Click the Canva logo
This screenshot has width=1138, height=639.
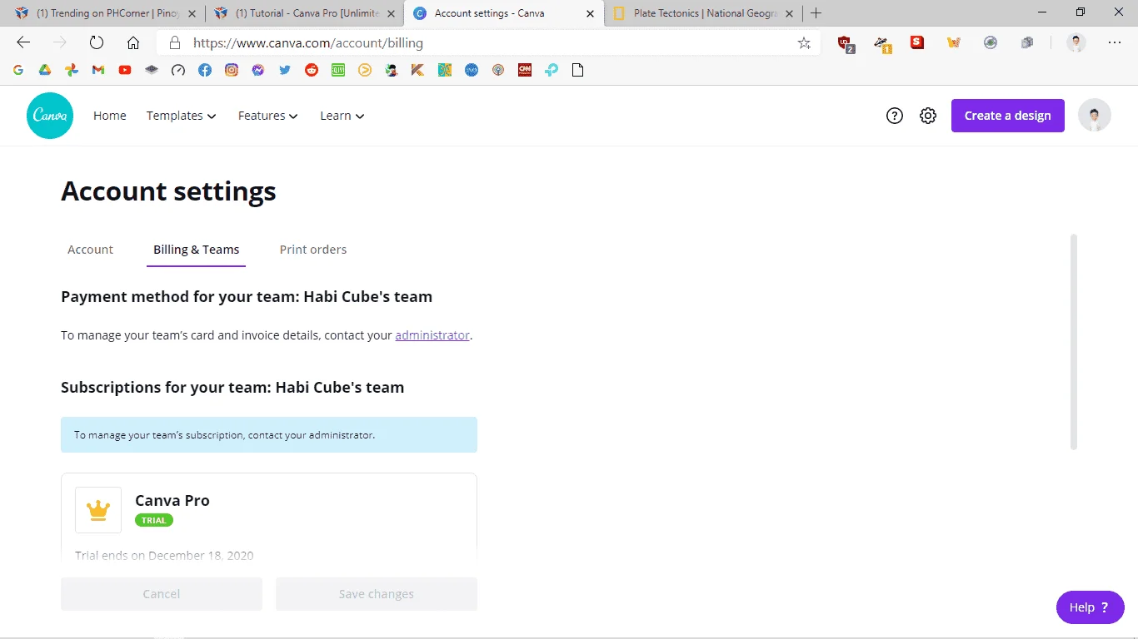(x=50, y=116)
